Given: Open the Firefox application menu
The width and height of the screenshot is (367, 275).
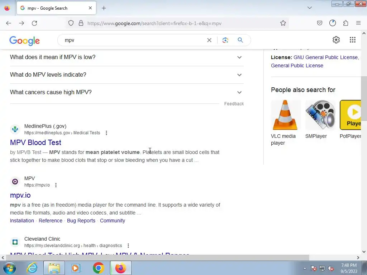Looking at the screenshot, I should pos(358,23).
